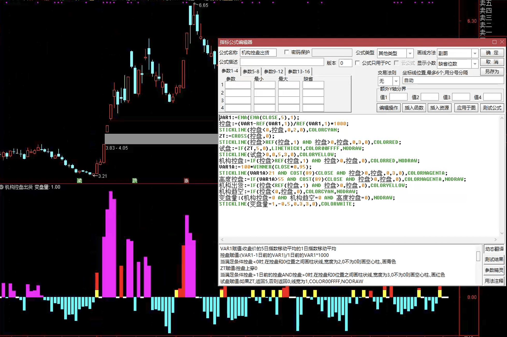This screenshot has width=507, height=337.
Task: Click the 公式描述 input field
Action: (x=282, y=62)
